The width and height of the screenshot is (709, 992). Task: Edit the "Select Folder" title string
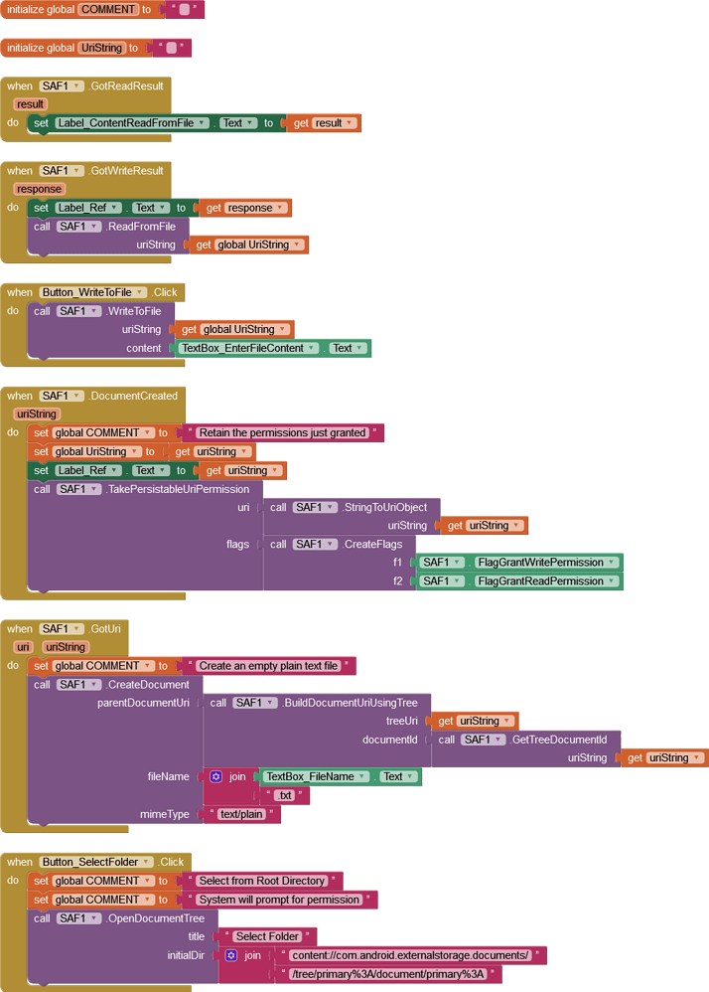[x=267, y=937]
